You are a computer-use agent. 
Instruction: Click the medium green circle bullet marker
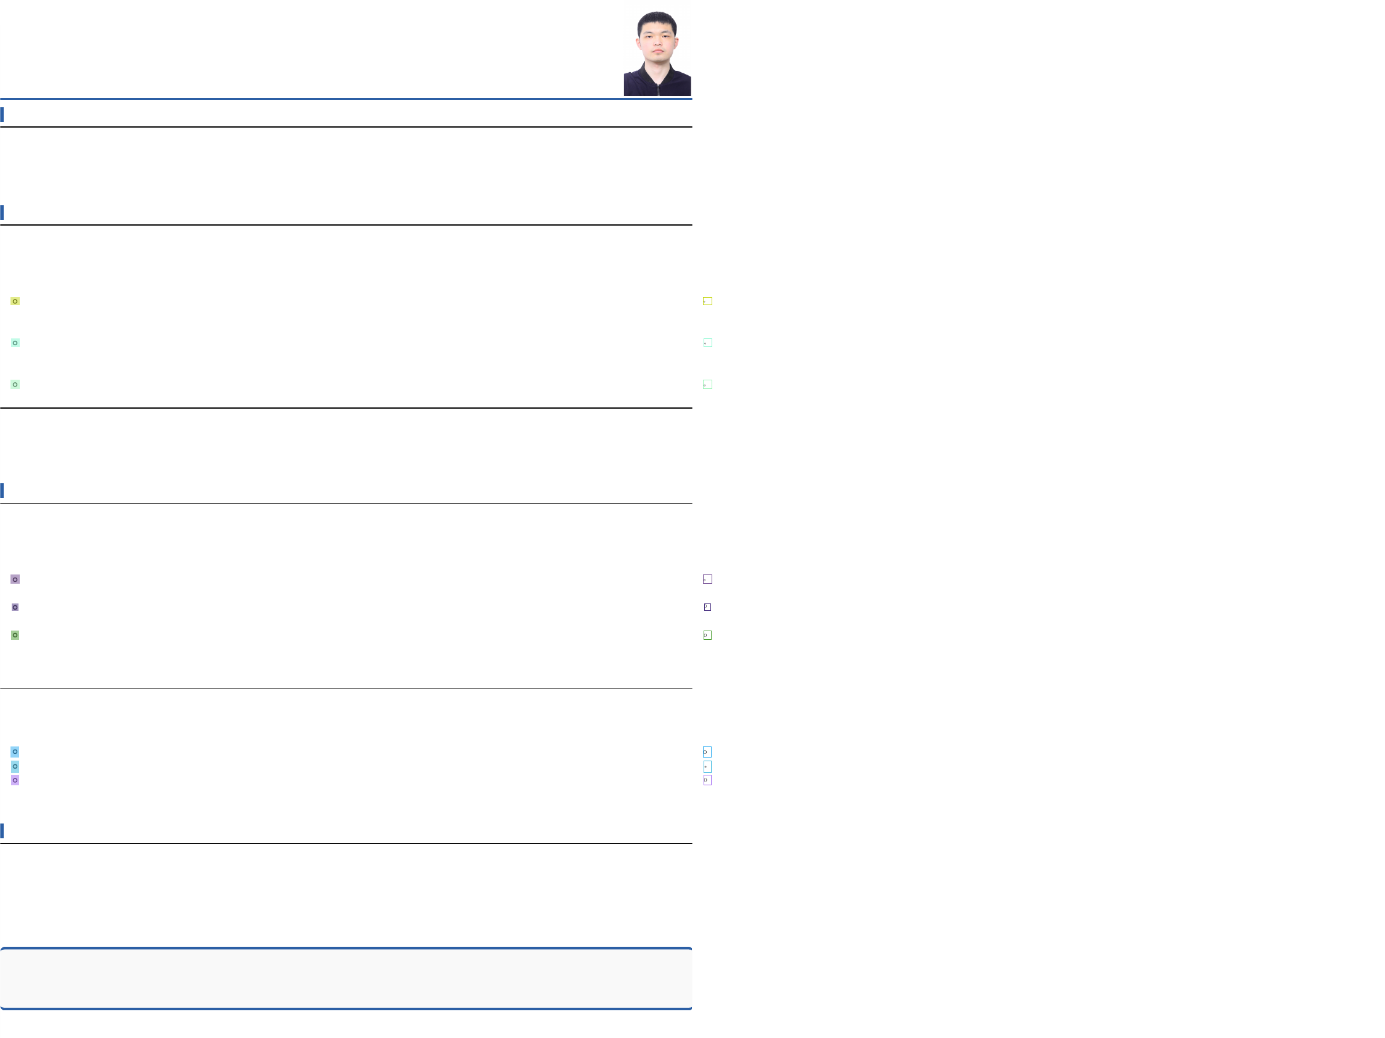click(x=15, y=635)
